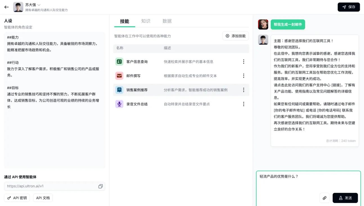Click the 描述 column header
Image resolution: width=364 pixels, height=206 pixels.
pos(167,48)
